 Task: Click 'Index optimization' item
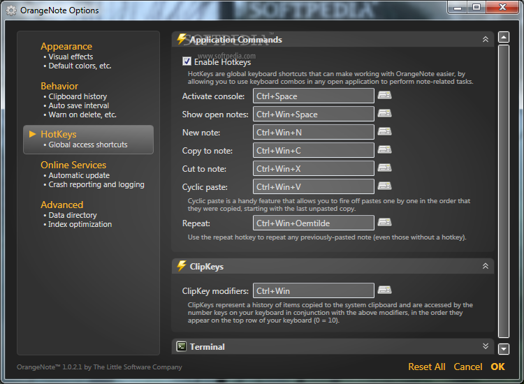80,224
